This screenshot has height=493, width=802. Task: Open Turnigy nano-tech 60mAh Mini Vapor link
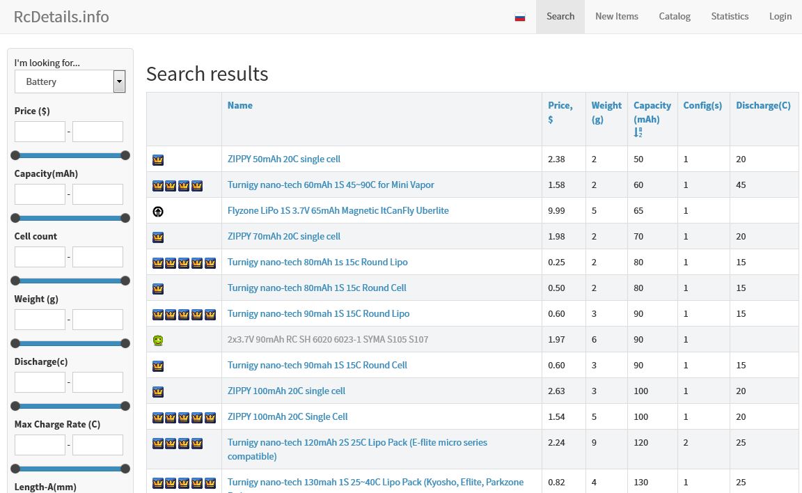pyautogui.click(x=331, y=185)
